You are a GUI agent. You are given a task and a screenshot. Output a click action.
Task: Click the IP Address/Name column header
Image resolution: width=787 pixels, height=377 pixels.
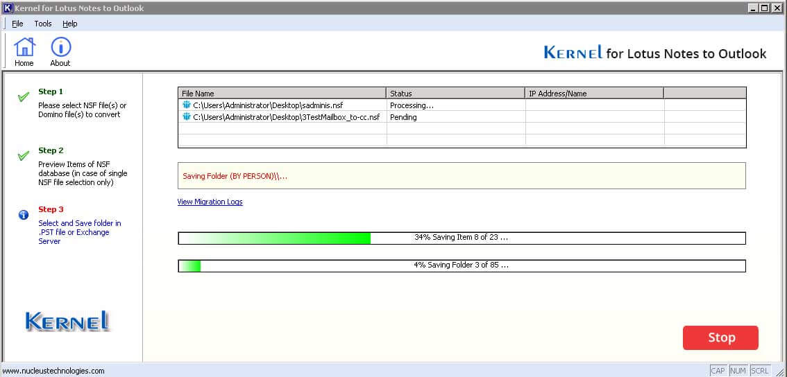pyautogui.click(x=594, y=93)
